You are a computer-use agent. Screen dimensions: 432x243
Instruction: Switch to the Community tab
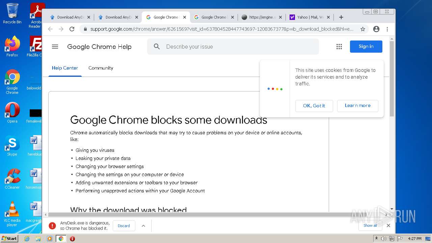coord(101,68)
